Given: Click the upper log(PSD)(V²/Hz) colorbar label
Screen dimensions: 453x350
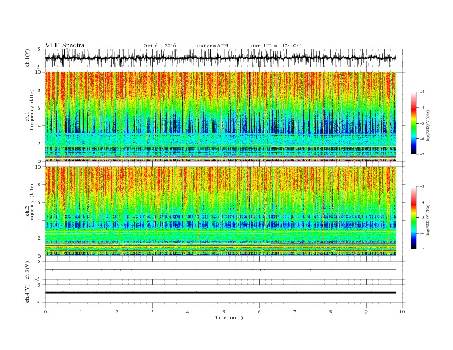Looking at the screenshot, I should pyautogui.click(x=429, y=126).
